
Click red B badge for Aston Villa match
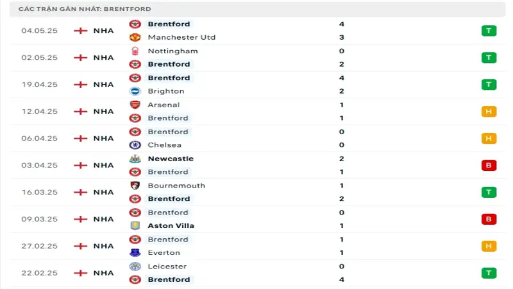(489, 219)
